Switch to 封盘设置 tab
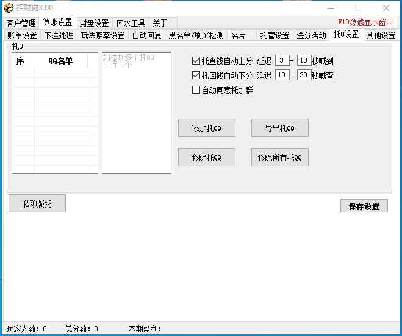The height and width of the screenshot is (336, 402). pyautogui.click(x=94, y=23)
